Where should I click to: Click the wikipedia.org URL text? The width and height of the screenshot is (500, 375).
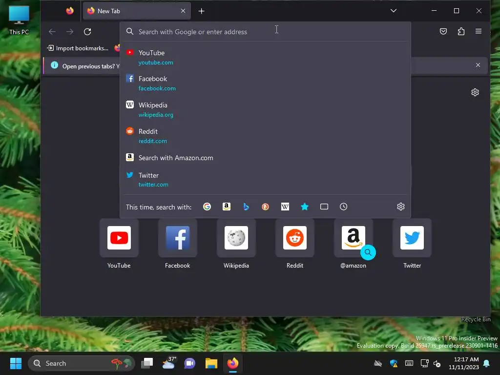point(156,115)
